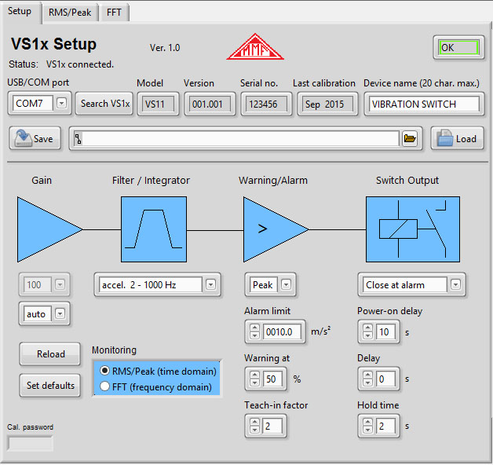Screen dimensions: 493x465
Task: Click the COM7 port text box
Action: pos(32,103)
